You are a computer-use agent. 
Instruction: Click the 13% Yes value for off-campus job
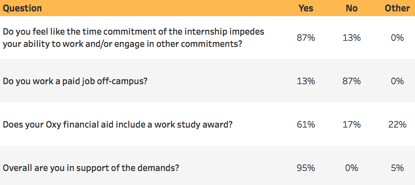pos(306,81)
